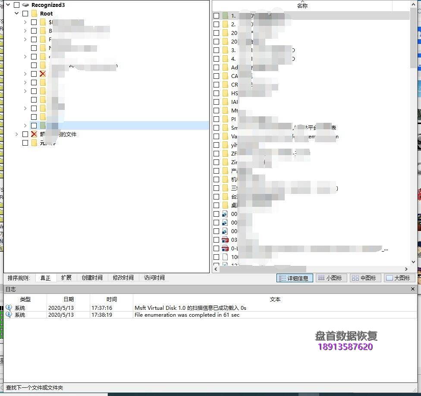This screenshot has width=421, height=396.
Task: Check the Root folder checkbox
Action: 25,14
